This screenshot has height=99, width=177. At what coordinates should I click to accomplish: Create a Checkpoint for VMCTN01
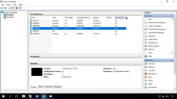pos(152,87)
